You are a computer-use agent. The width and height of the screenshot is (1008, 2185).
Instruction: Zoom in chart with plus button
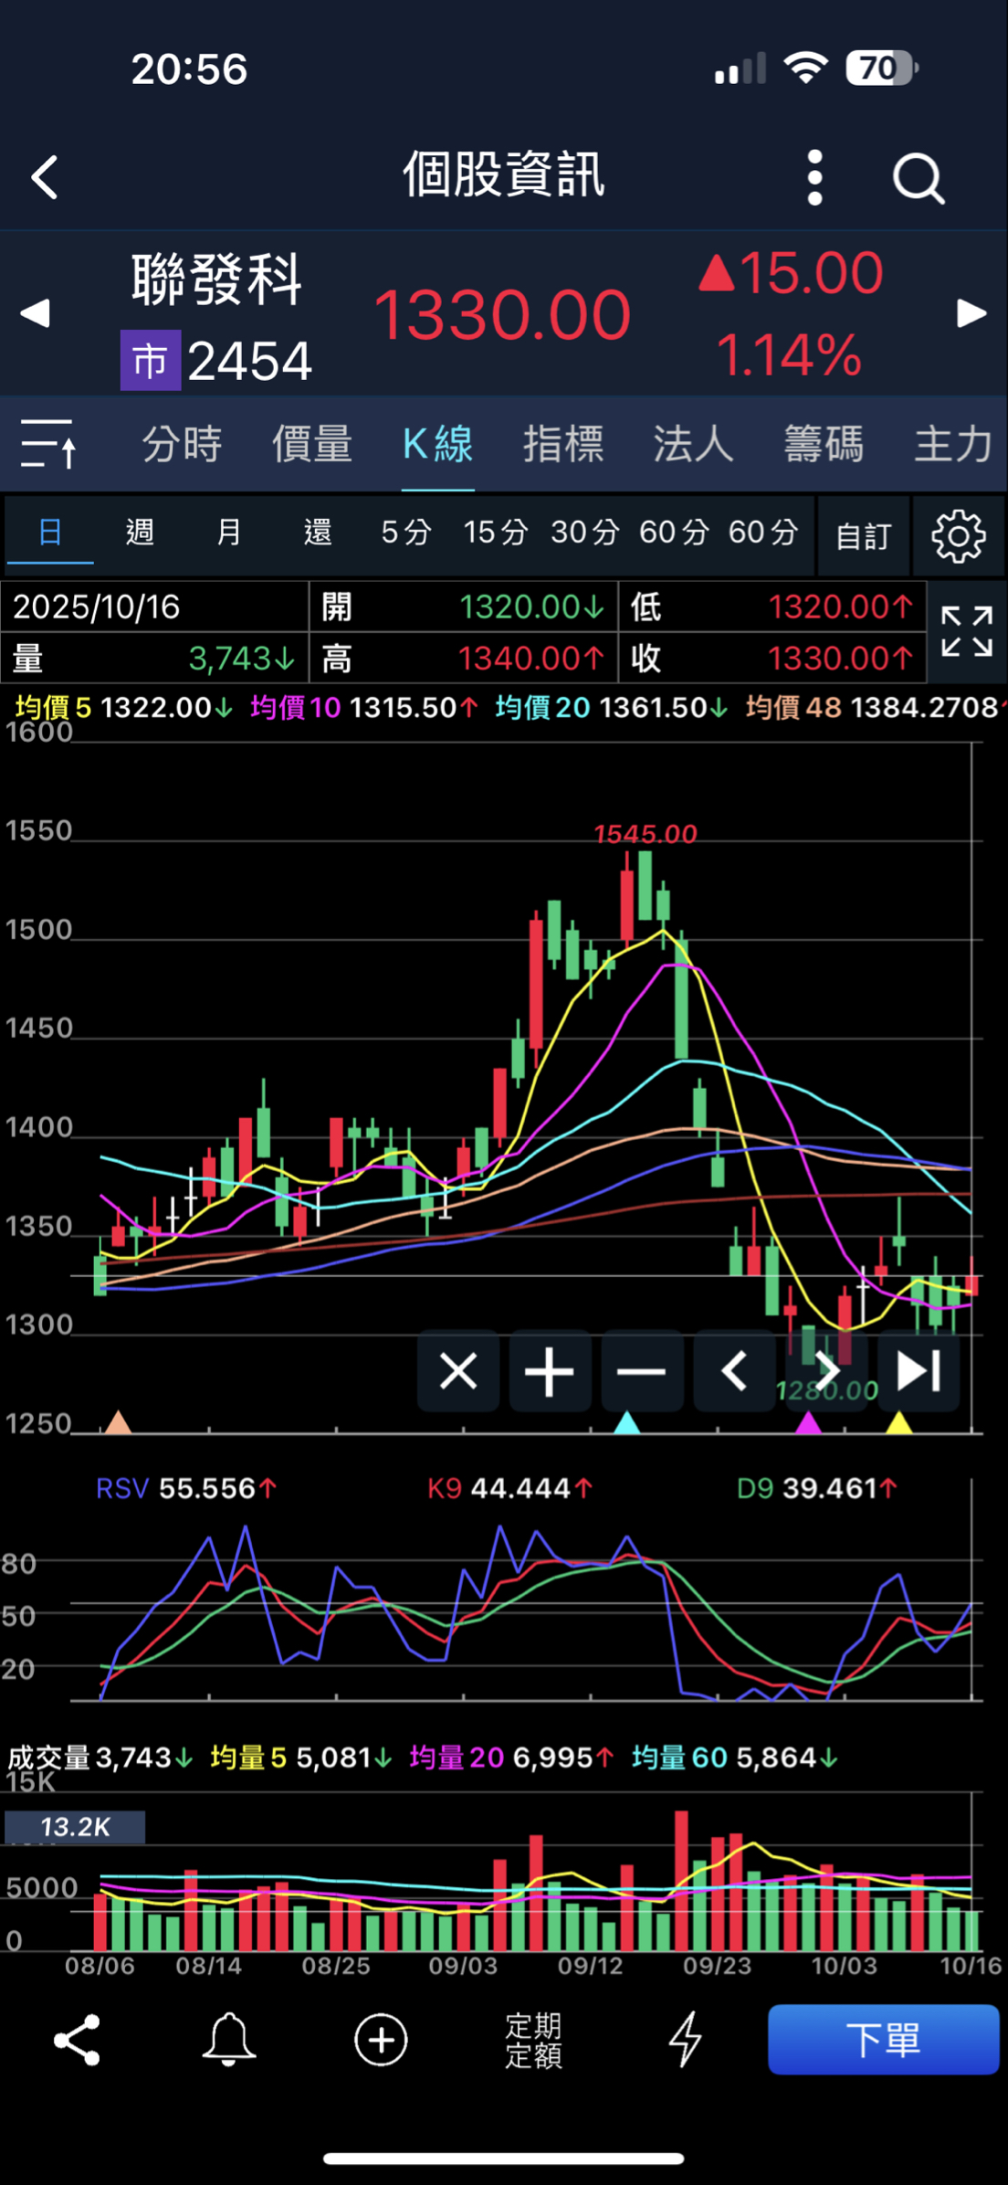(550, 1371)
